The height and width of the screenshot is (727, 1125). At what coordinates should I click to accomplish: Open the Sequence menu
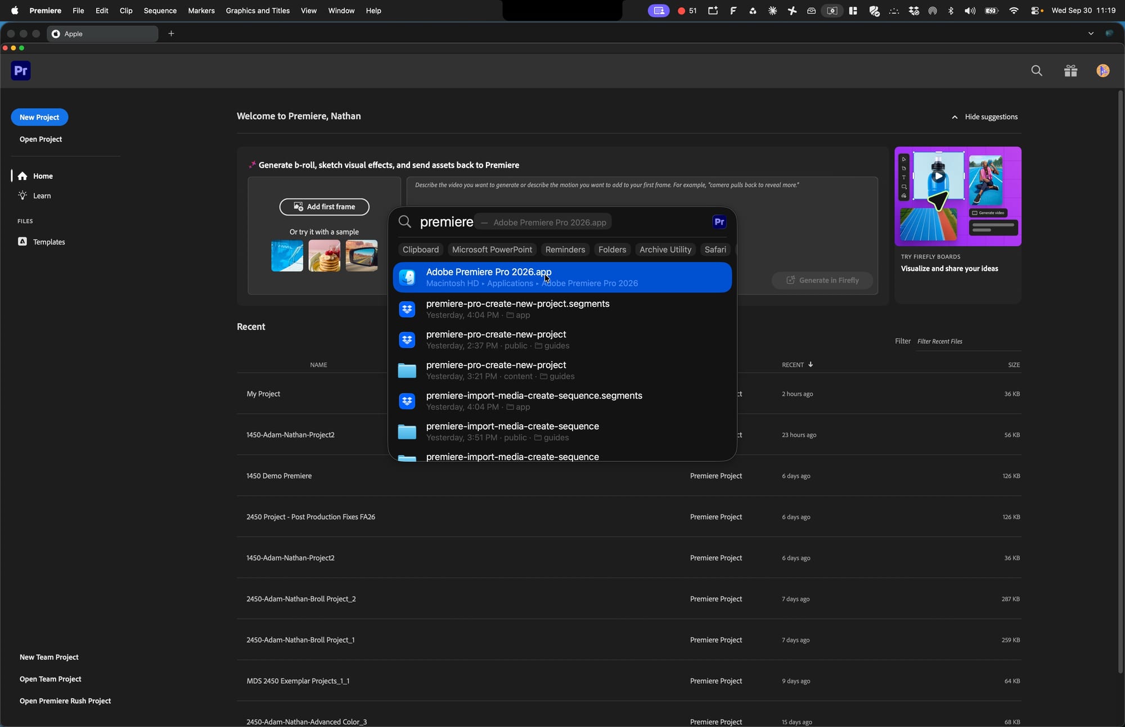tap(160, 11)
